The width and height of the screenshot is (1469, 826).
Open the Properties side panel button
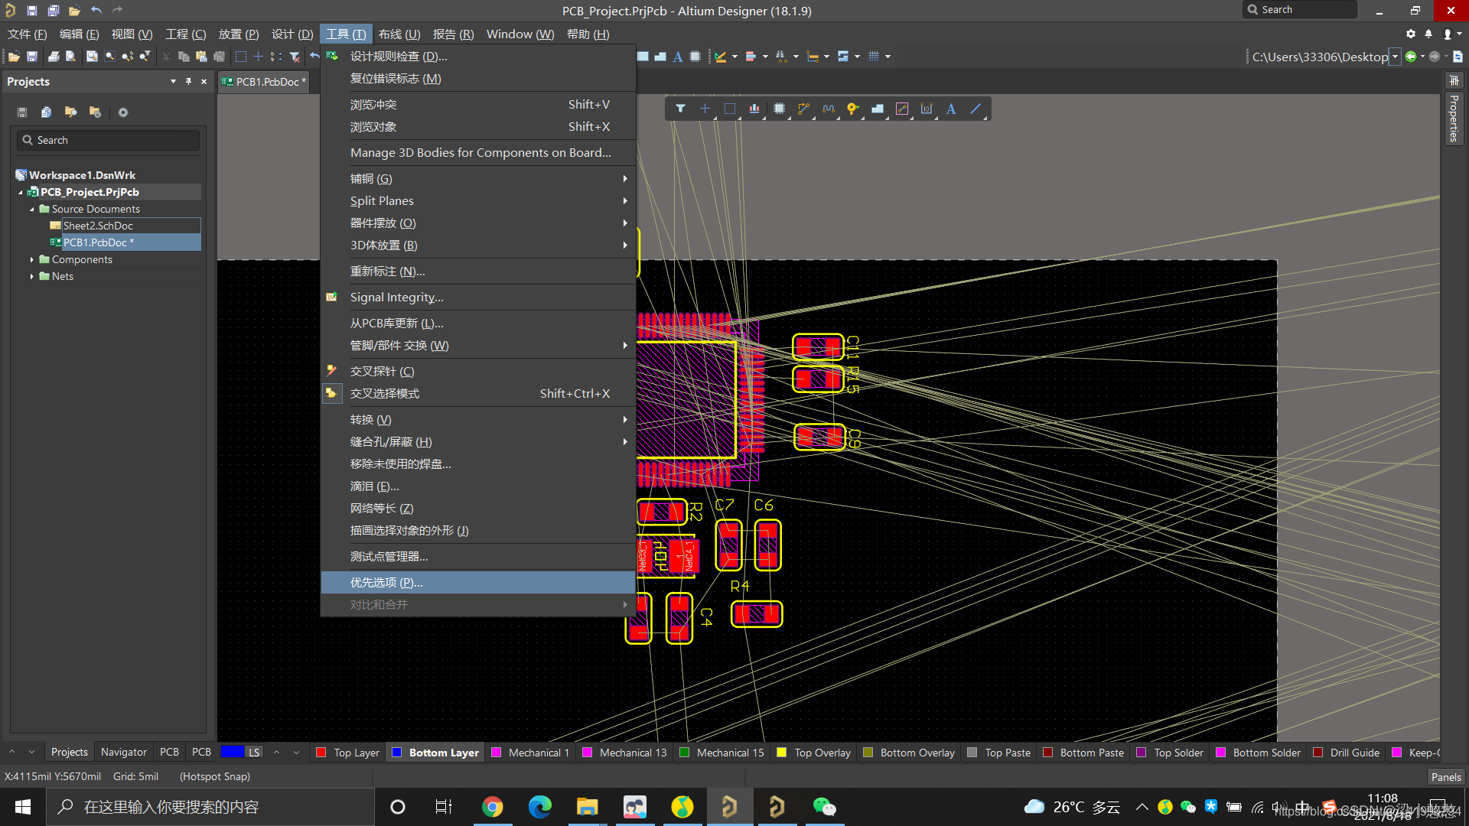pyautogui.click(x=1454, y=119)
